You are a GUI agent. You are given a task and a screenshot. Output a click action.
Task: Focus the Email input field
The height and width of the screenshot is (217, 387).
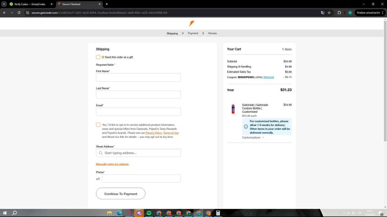[138, 112]
